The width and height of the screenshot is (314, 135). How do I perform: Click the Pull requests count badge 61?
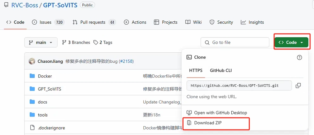(112, 22)
